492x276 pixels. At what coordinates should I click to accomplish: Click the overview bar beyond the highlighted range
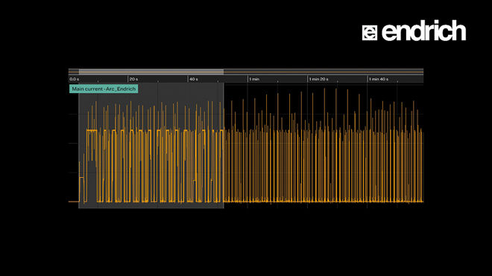click(324, 71)
